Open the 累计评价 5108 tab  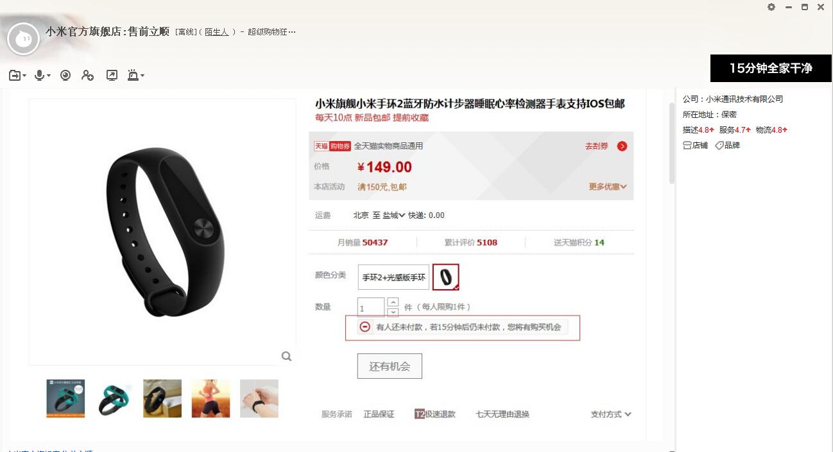coord(471,242)
